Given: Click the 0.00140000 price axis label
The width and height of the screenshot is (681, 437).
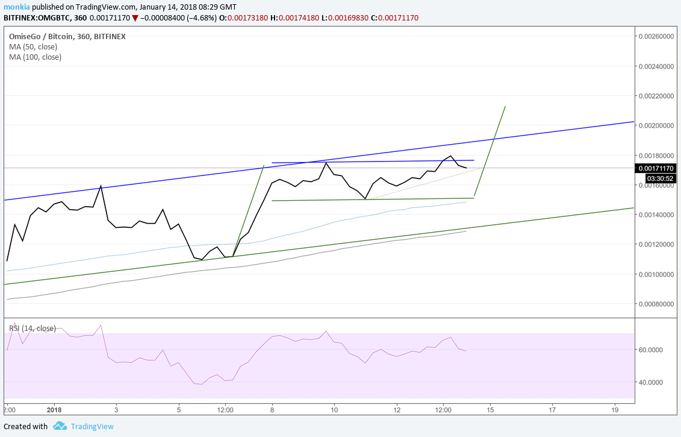Looking at the screenshot, I should tap(656, 215).
